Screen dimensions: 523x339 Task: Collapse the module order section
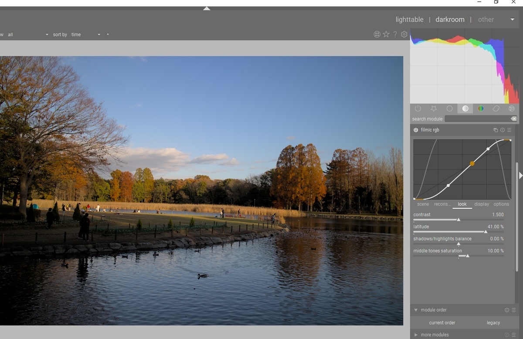click(x=416, y=310)
